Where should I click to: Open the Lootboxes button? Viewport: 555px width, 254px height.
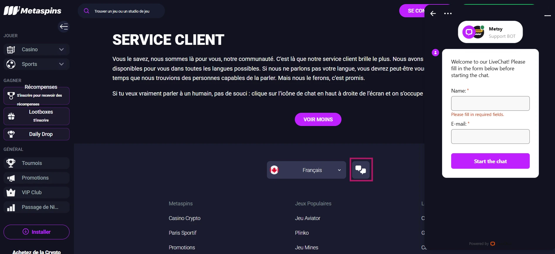(36, 116)
